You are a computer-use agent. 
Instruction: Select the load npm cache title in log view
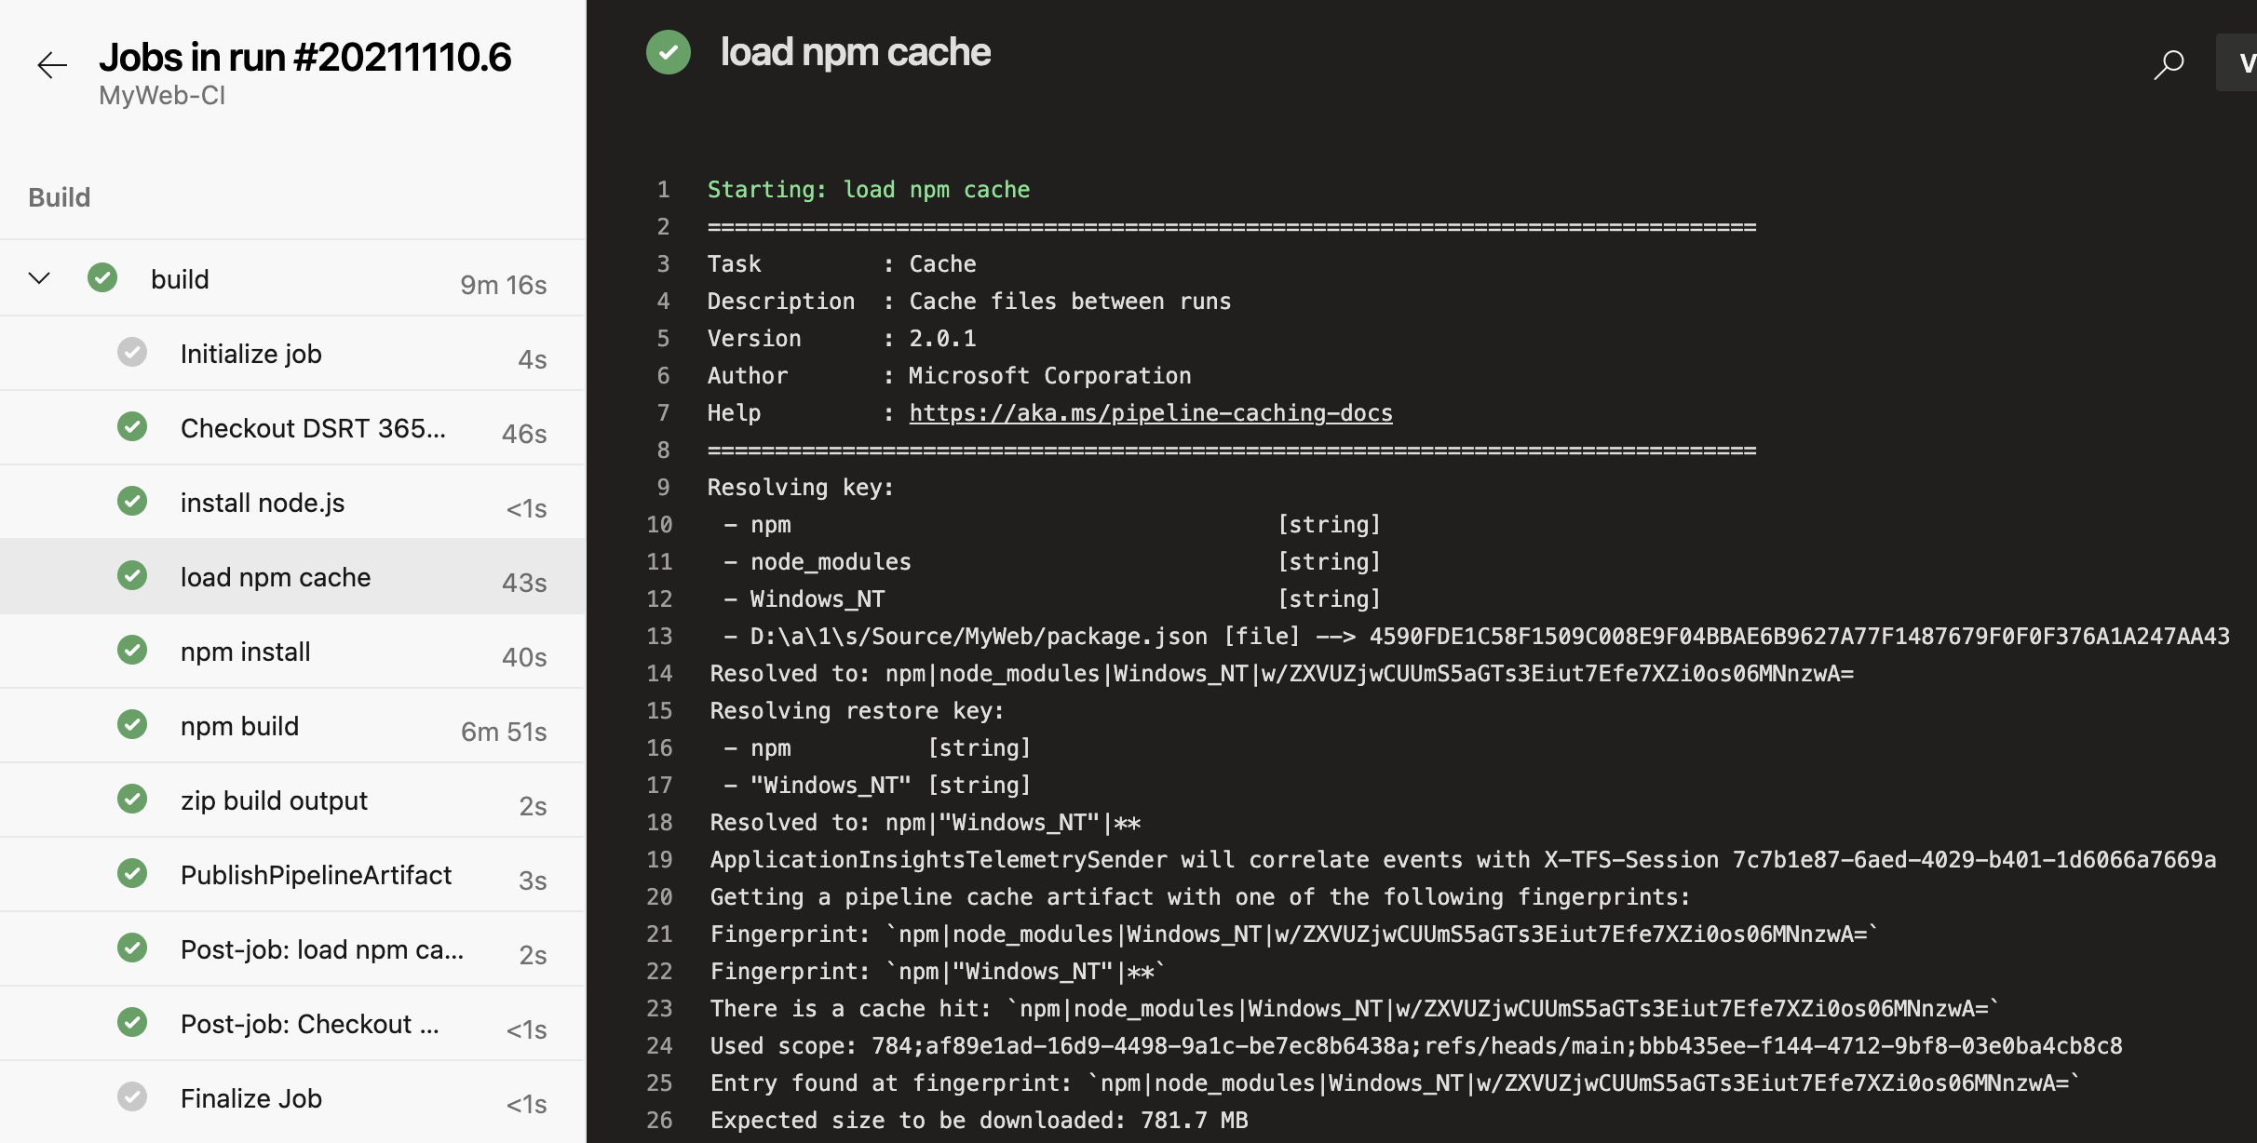(855, 52)
